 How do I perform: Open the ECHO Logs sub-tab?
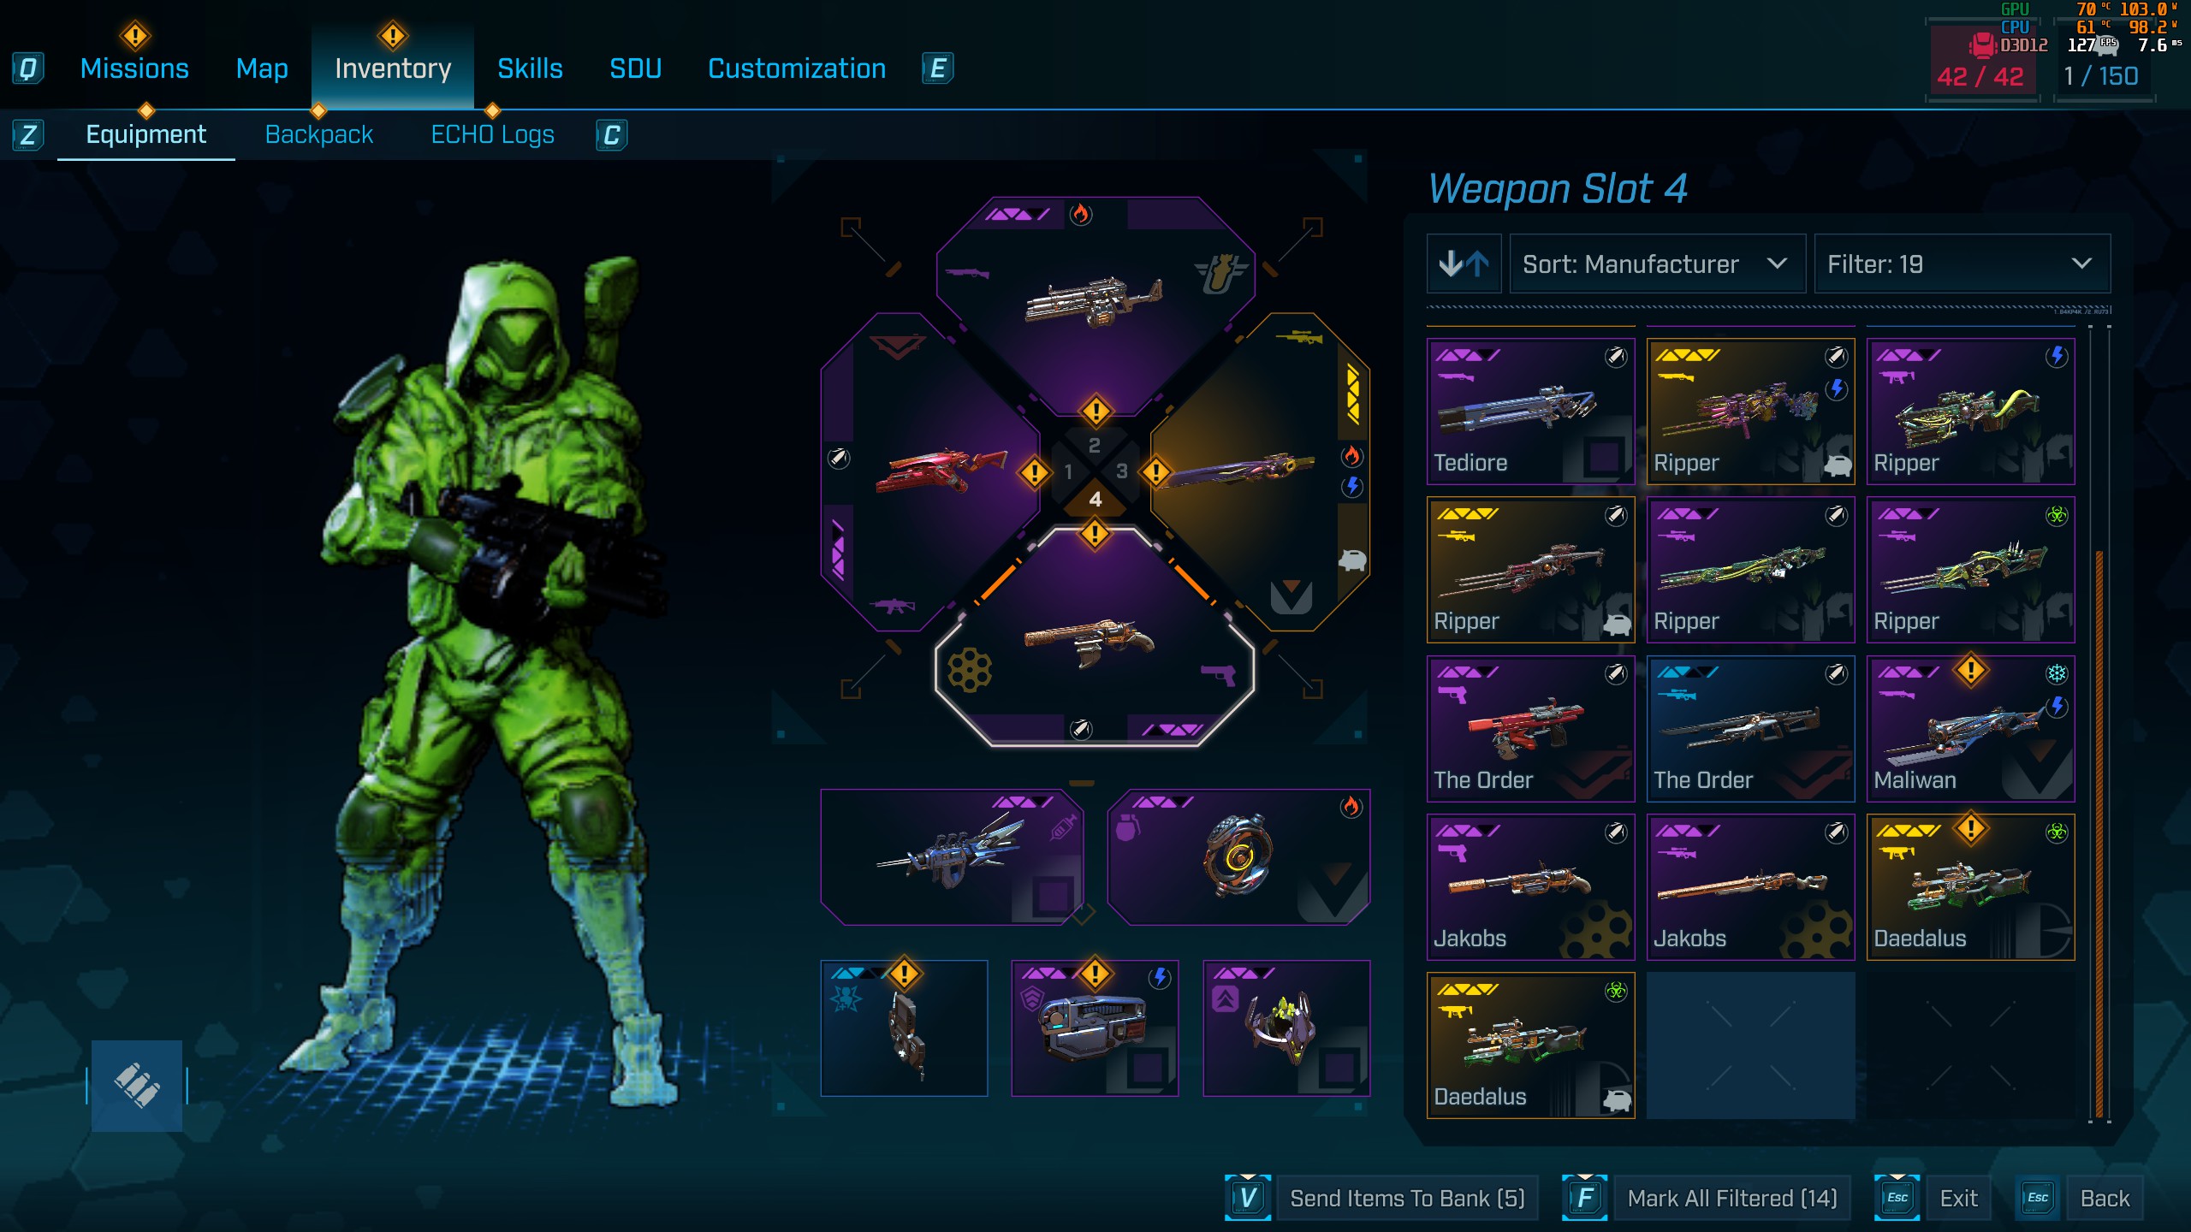coord(492,134)
